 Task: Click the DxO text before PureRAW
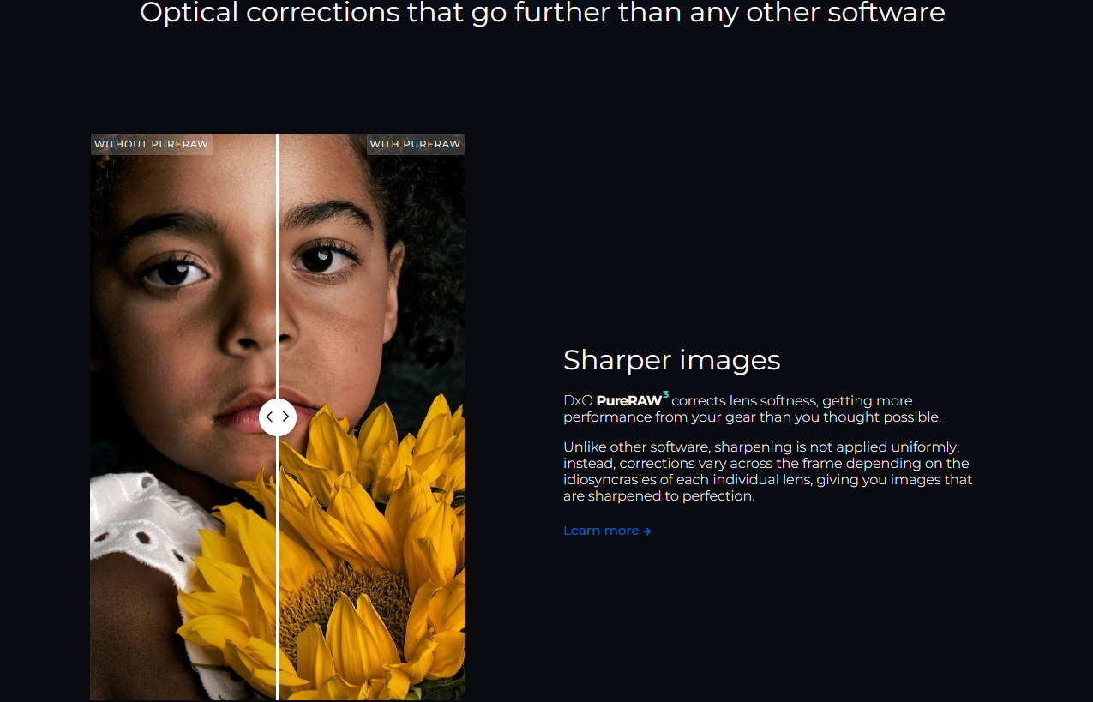(x=578, y=400)
